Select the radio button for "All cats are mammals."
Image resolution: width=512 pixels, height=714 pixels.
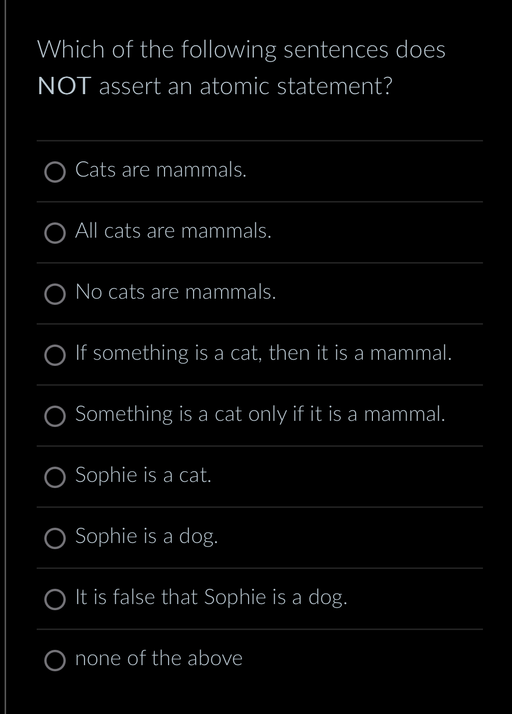tap(55, 234)
